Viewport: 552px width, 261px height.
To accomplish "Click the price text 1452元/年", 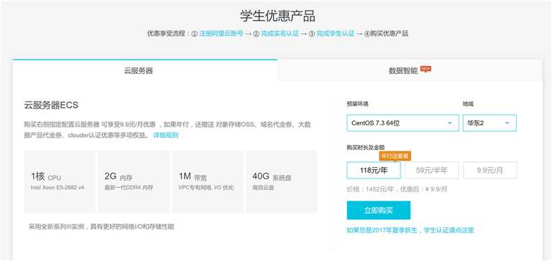I will coord(380,189).
